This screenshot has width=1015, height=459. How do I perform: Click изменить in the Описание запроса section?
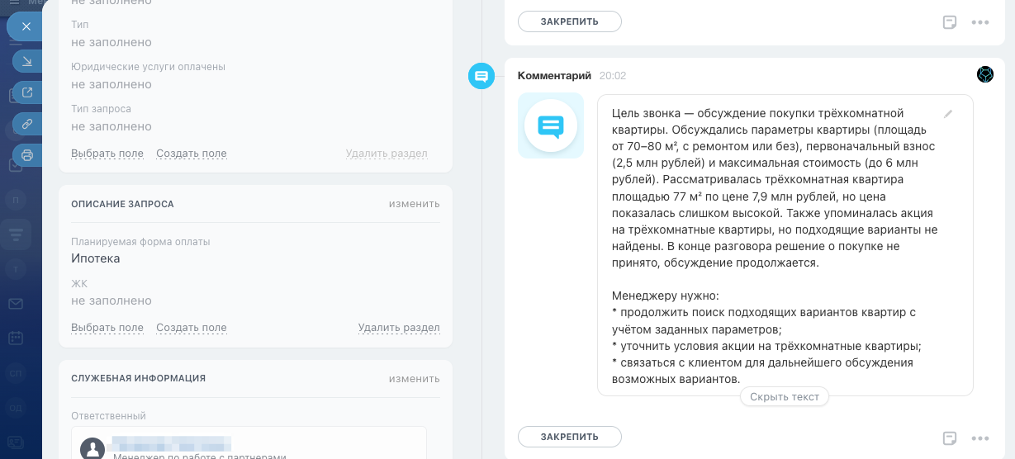click(414, 204)
